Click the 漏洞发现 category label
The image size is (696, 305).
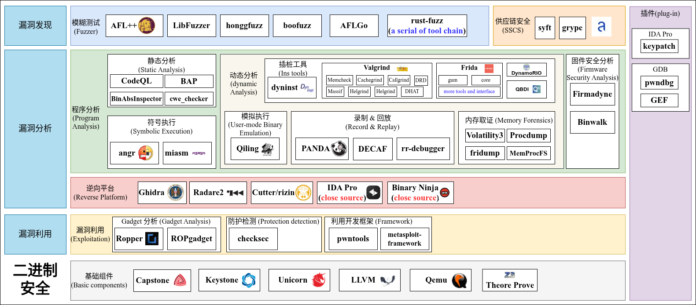coord(35,25)
